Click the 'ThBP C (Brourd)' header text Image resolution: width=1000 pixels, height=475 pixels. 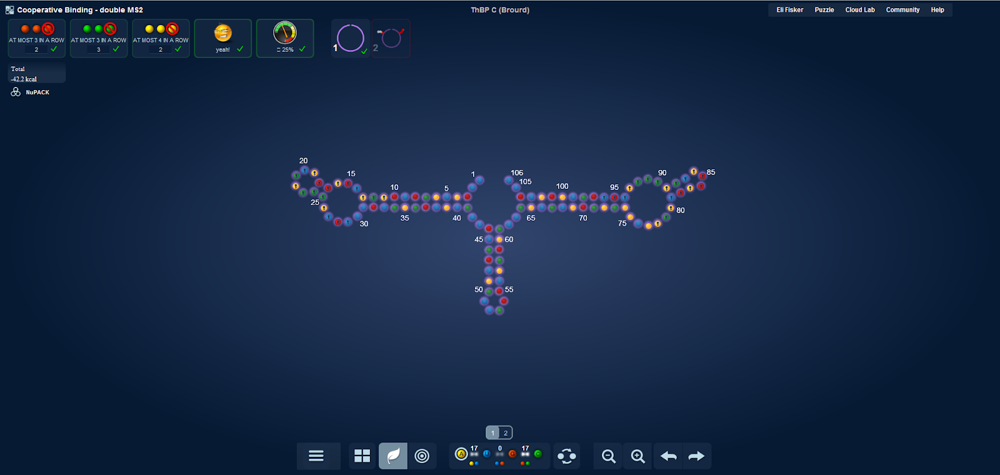click(x=500, y=10)
